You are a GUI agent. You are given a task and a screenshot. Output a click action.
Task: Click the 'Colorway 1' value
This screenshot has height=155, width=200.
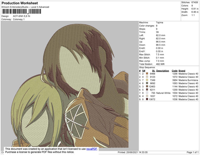tap(19, 19)
